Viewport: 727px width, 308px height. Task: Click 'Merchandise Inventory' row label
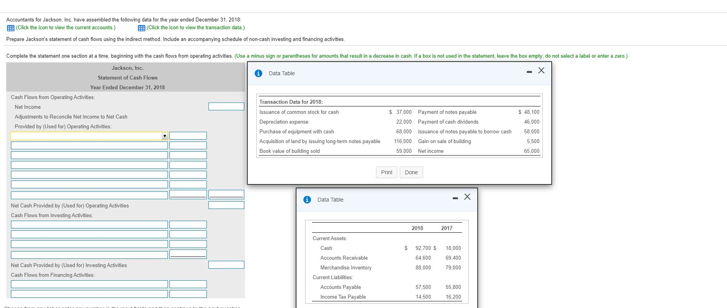coord(346,268)
